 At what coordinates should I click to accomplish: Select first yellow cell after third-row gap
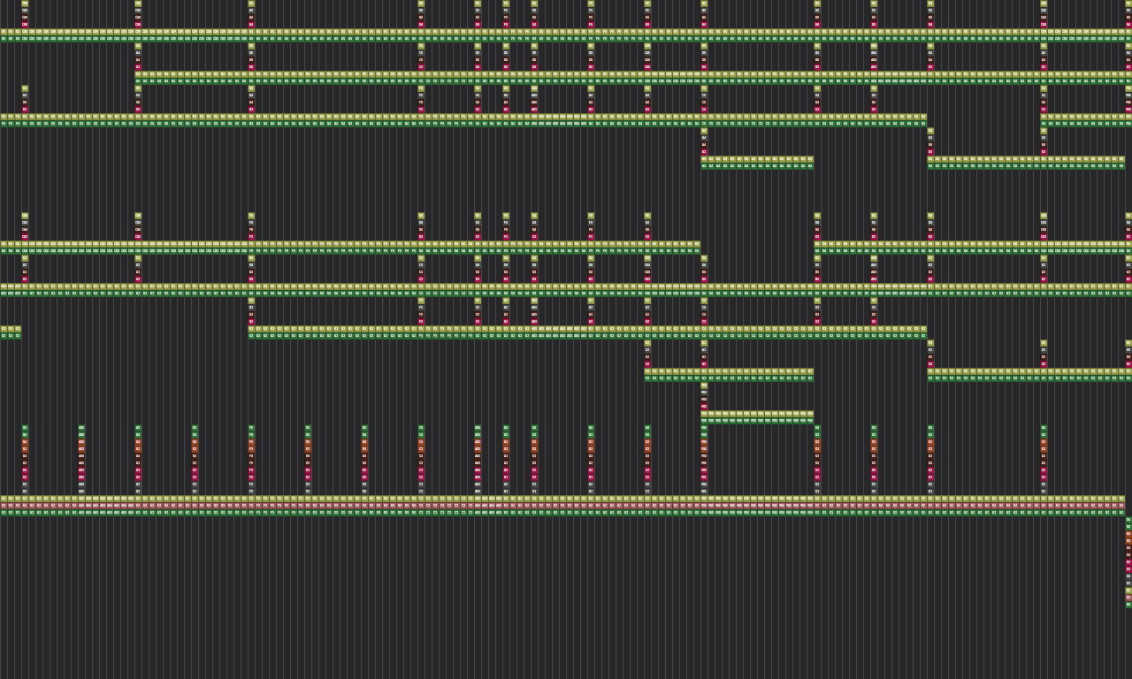coord(1044,117)
